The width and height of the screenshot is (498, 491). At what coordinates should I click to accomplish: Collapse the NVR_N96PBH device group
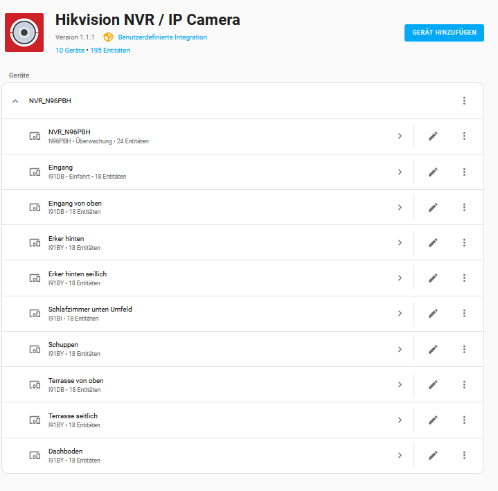15,101
